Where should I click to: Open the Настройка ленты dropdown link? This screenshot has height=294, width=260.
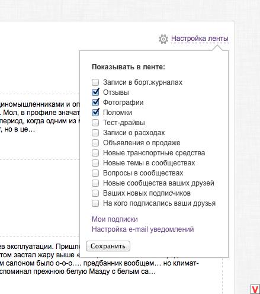pos(200,39)
